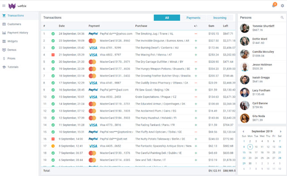
Task: Select Camilla Mcculley's avatar
Action: pyautogui.click(x=245, y=54)
